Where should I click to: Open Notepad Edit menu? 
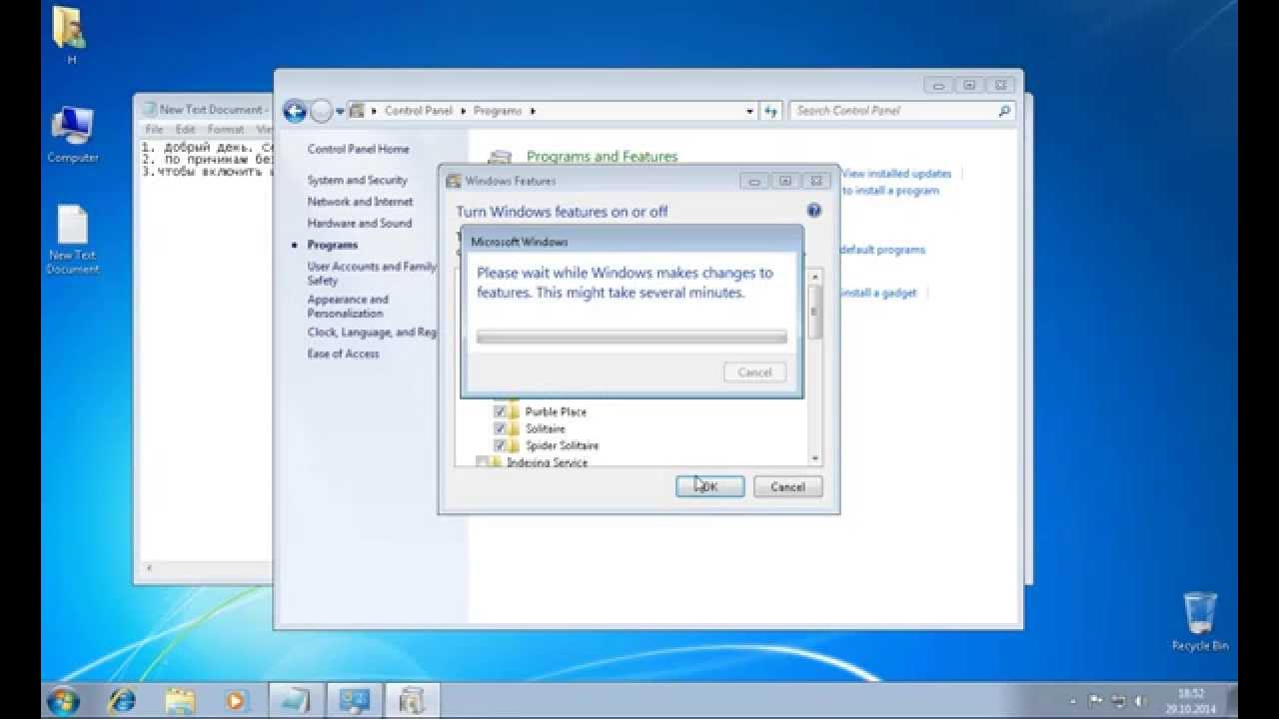[185, 130]
